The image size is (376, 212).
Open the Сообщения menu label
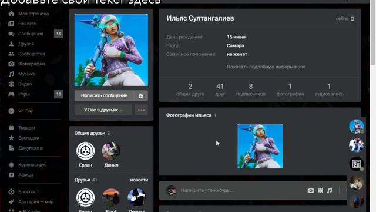[31, 34]
